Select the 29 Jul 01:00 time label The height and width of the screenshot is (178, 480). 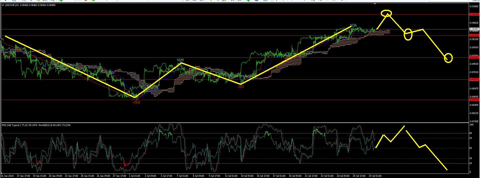pos(374,176)
